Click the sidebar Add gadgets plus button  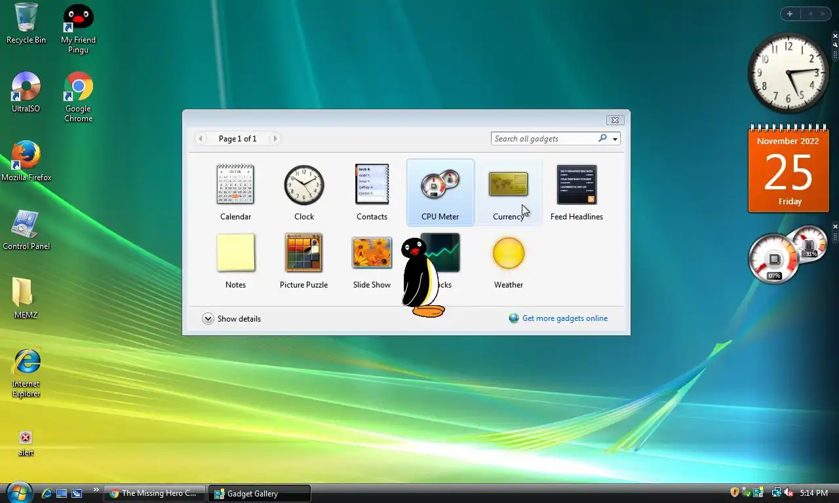[790, 14]
